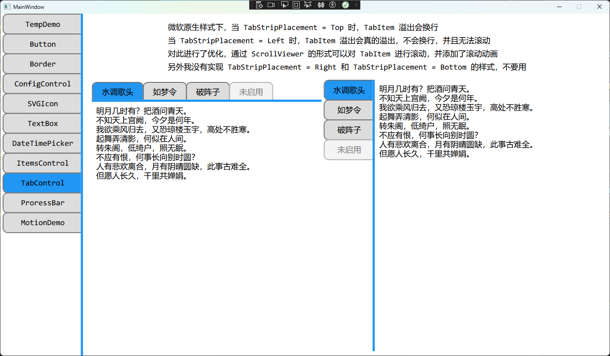This screenshot has width=610, height=356.
Task: Click 但愿人长久 line in the right poem
Action: pyautogui.click(x=425, y=154)
